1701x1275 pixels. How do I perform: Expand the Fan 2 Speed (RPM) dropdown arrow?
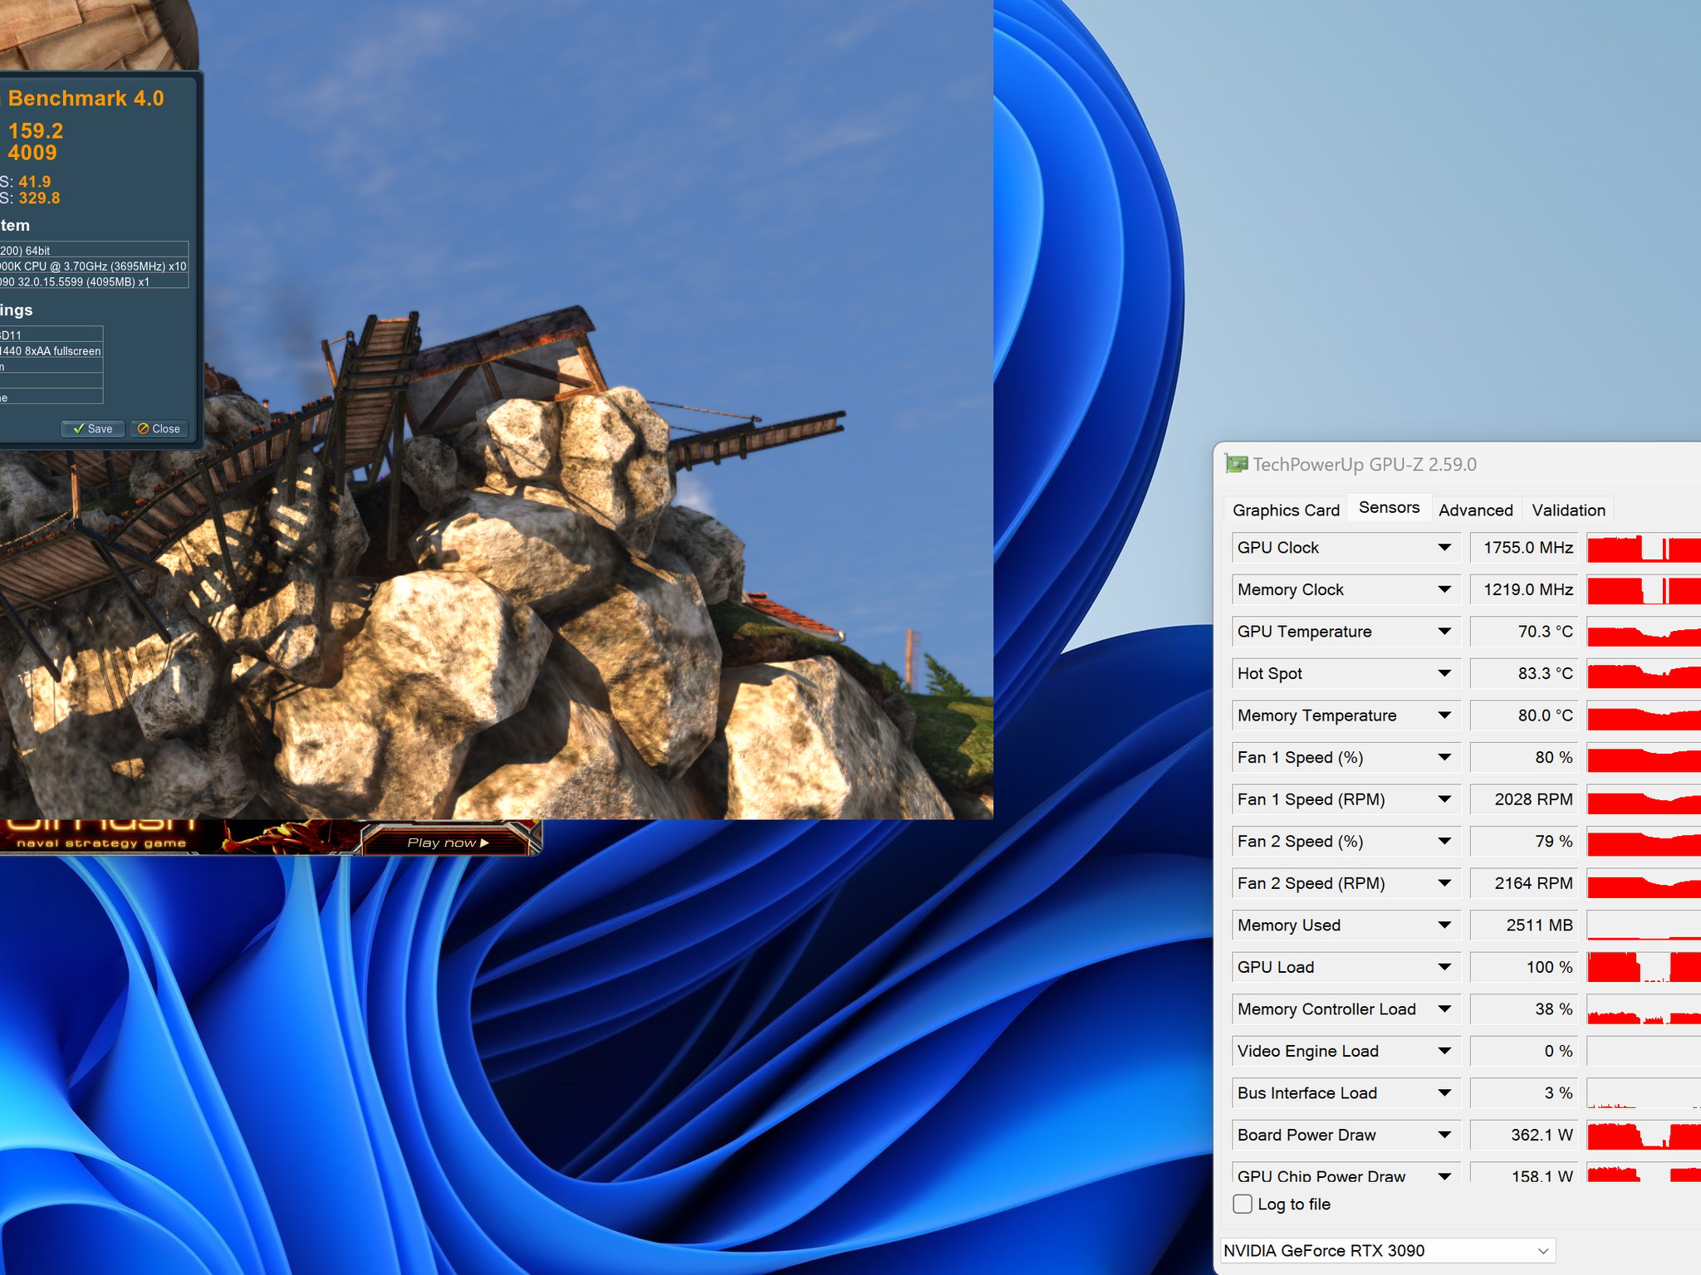coord(1444,883)
